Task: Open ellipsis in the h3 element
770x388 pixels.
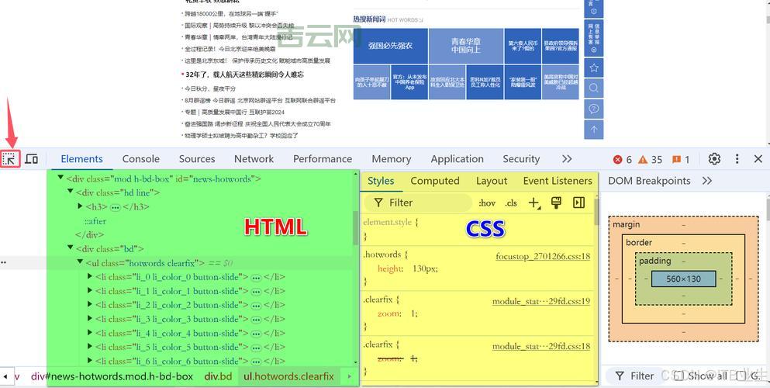Action: click(116, 207)
